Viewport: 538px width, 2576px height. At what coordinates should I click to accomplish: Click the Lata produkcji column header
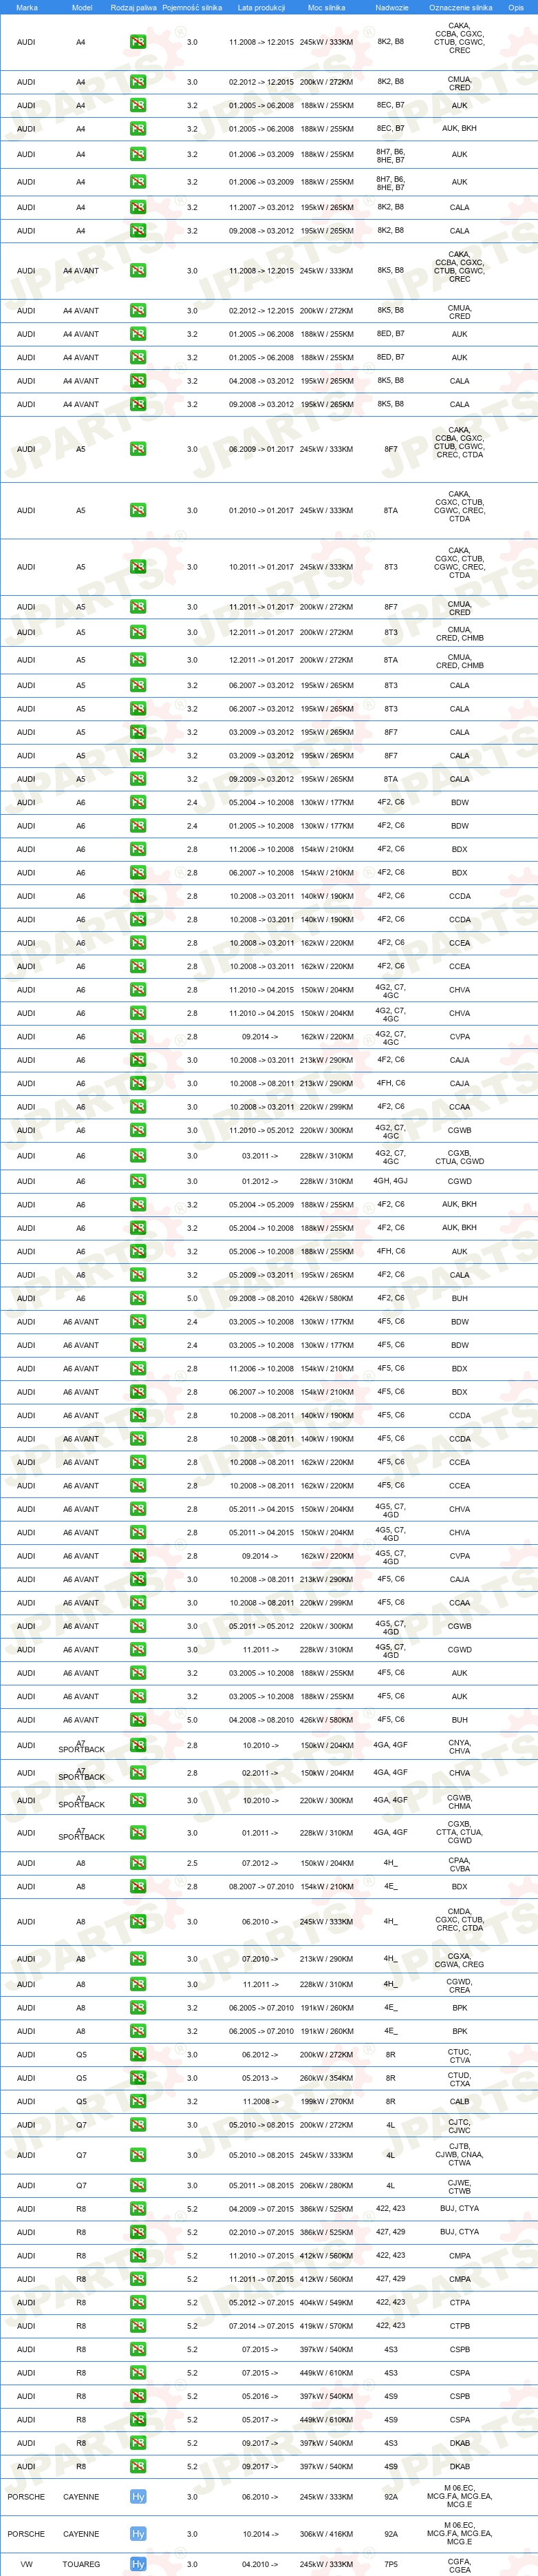click(261, 7)
